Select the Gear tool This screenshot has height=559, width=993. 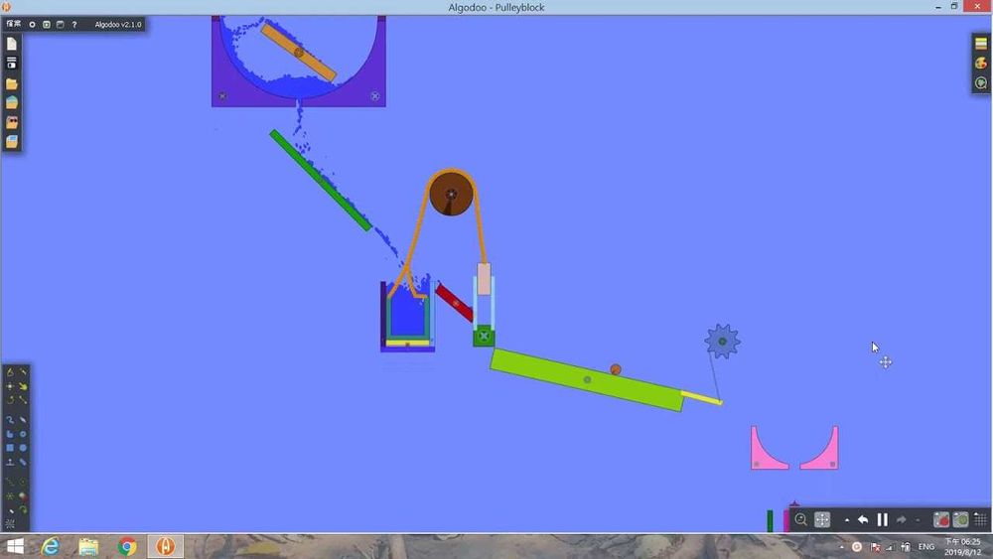pyautogui.click(x=24, y=434)
